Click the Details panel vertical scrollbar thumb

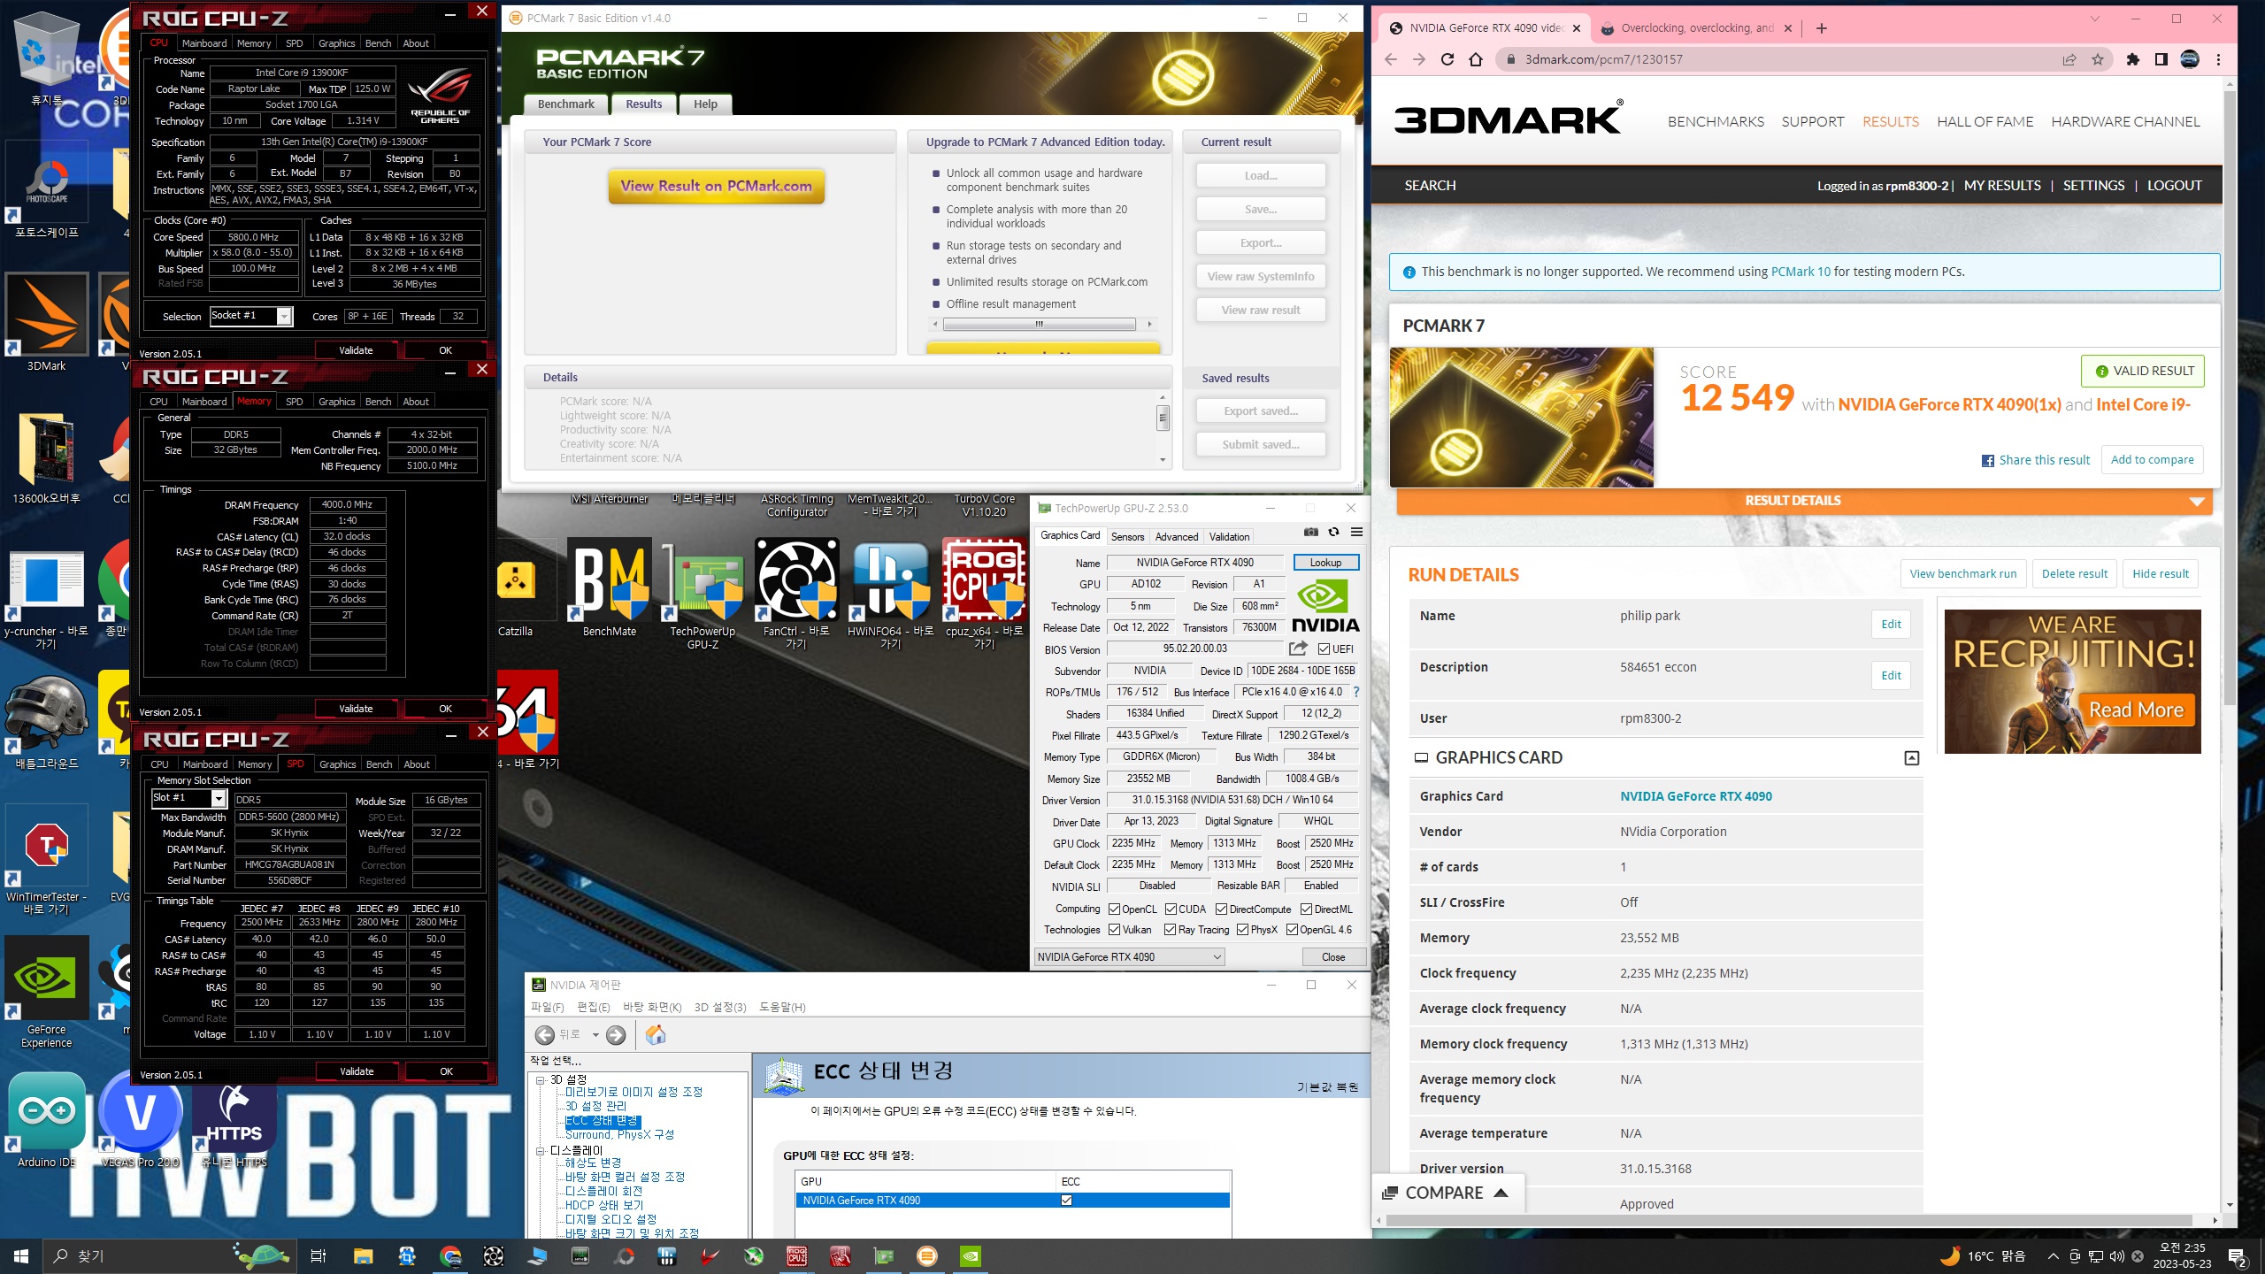point(1163,418)
